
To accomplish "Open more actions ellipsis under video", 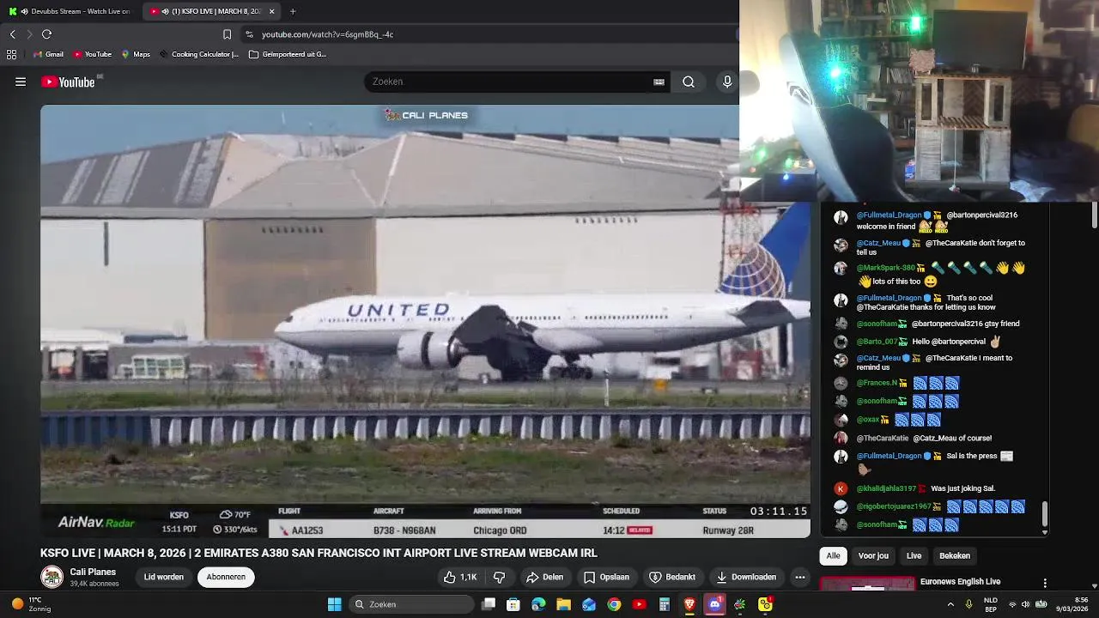I will tap(800, 577).
